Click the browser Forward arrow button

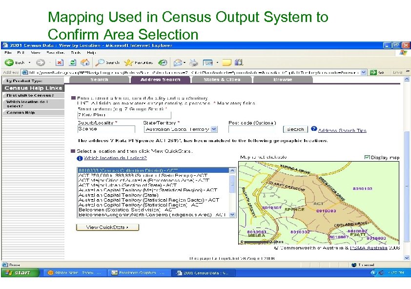pyautogui.click(x=41, y=62)
